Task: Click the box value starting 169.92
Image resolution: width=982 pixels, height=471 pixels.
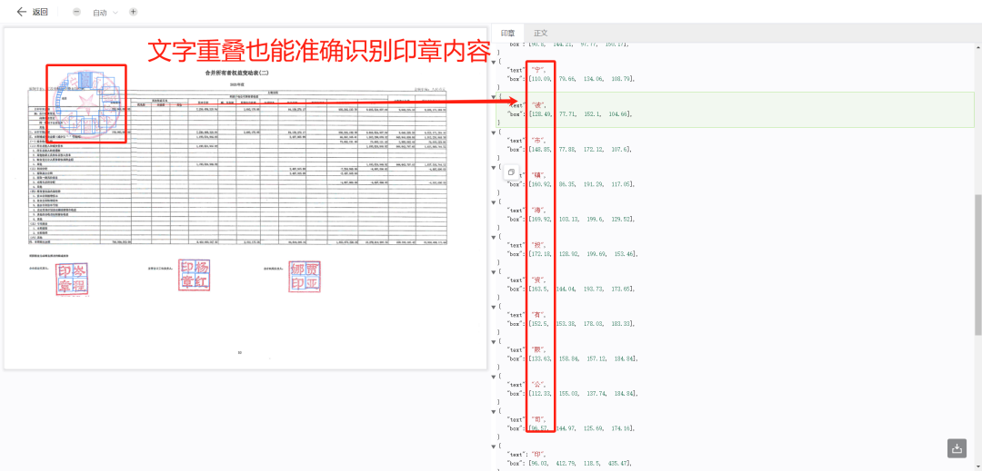Action: tap(581, 219)
